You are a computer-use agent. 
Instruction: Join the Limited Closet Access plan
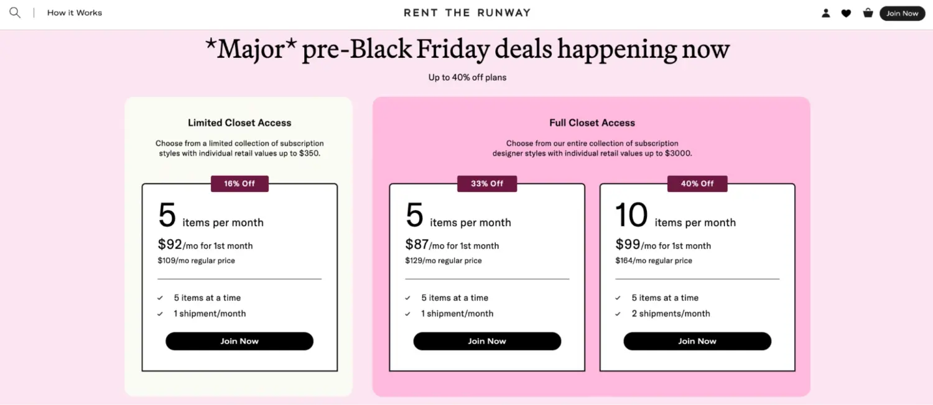pos(239,341)
